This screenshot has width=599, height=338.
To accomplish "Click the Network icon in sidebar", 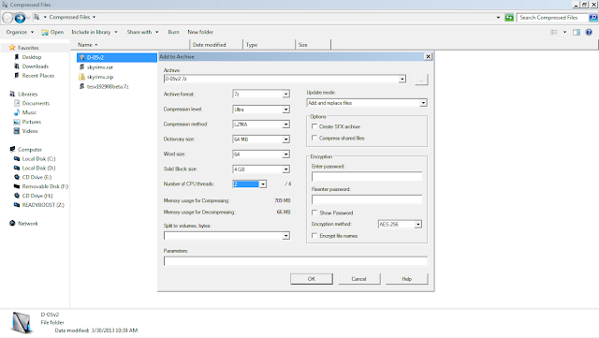I will pyautogui.click(x=12, y=223).
